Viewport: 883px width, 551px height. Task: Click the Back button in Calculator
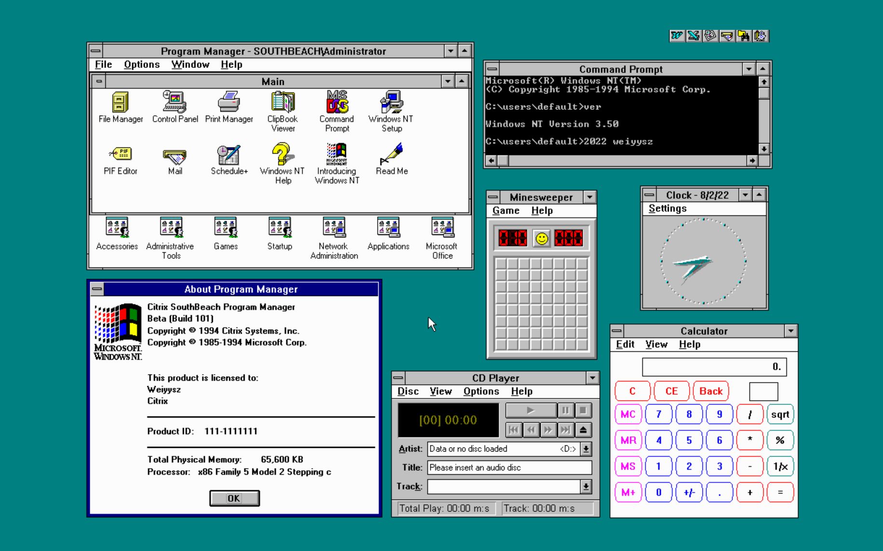coord(711,391)
